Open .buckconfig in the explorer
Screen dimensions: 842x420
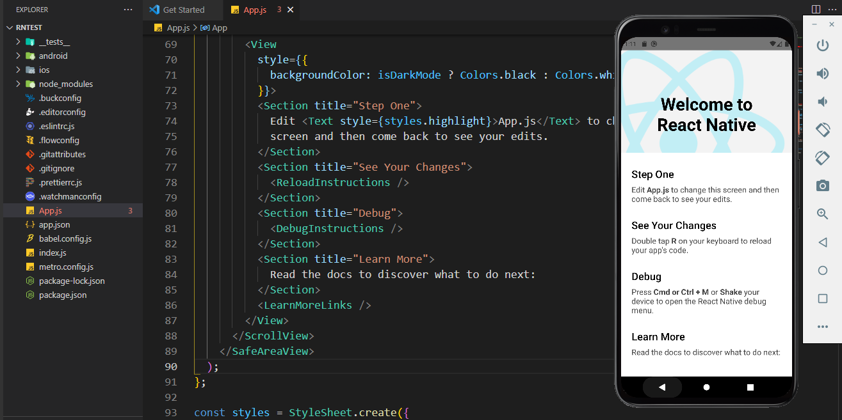[60, 98]
